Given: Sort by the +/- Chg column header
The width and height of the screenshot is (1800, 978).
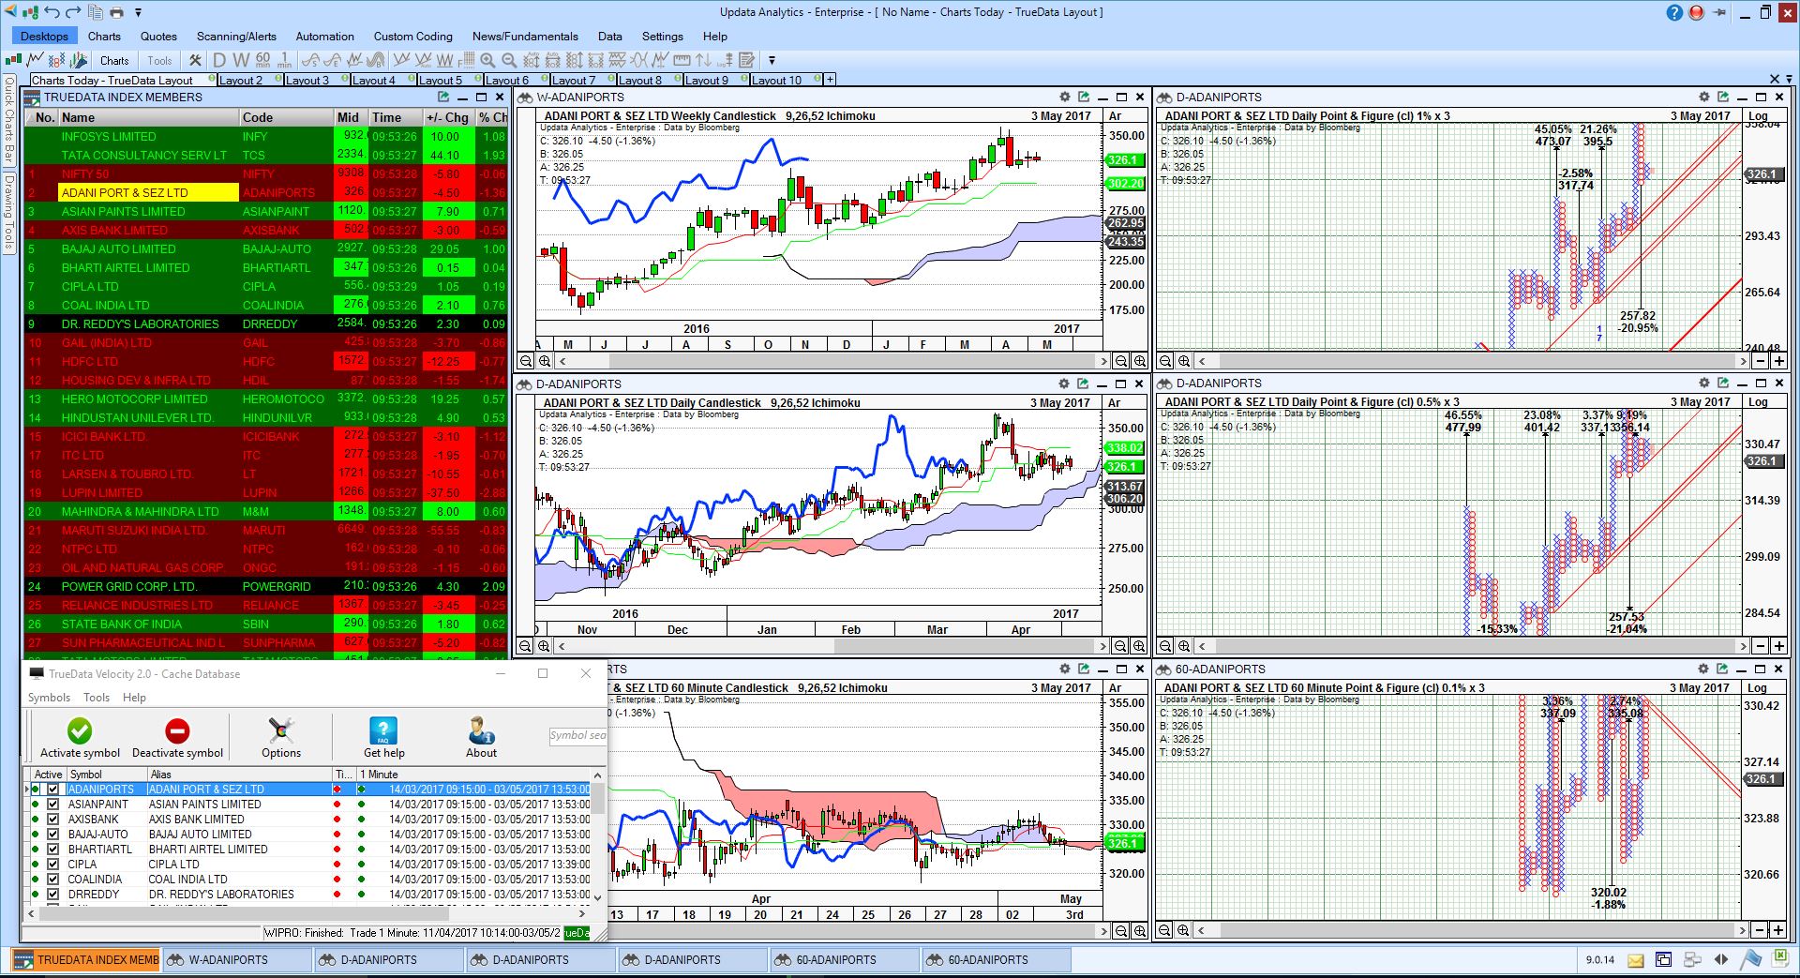Looking at the screenshot, I should pyautogui.click(x=447, y=117).
